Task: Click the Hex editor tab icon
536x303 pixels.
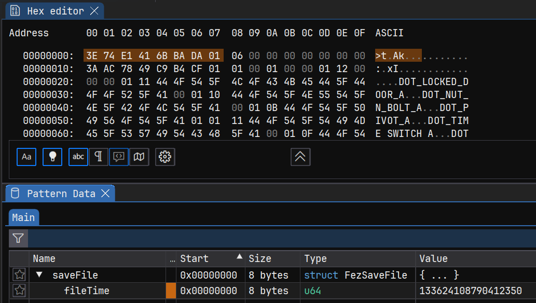Action: click(15, 10)
